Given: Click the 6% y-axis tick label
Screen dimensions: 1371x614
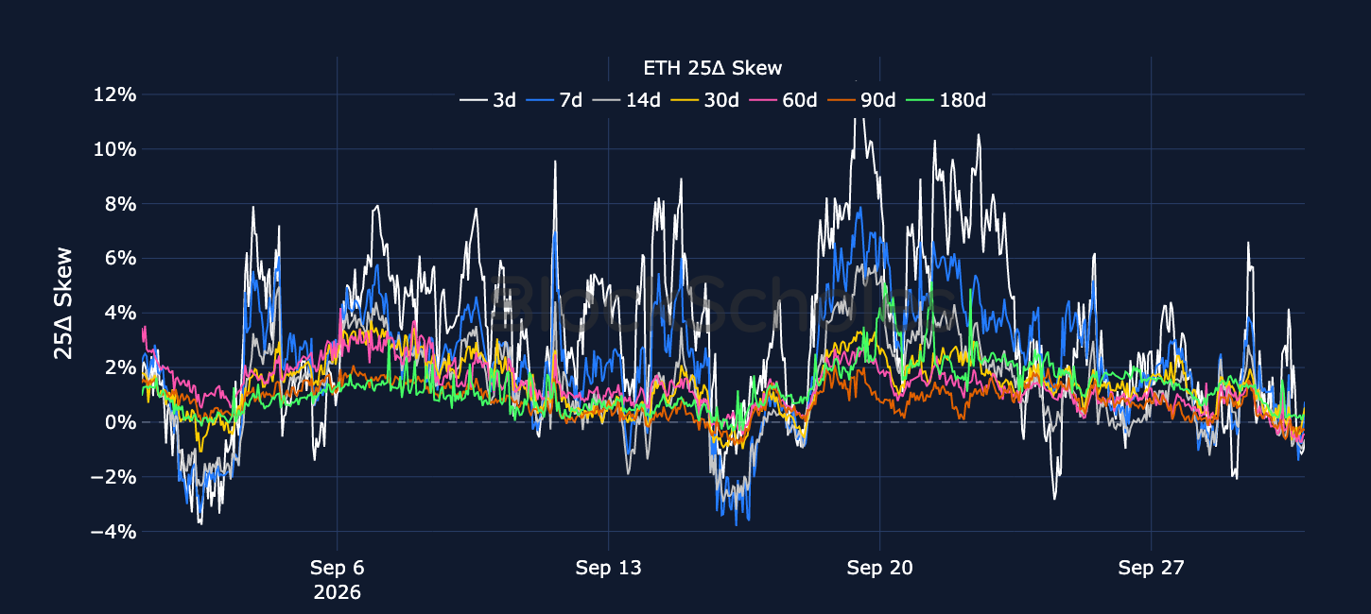Looking at the screenshot, I should pos(120,258).
